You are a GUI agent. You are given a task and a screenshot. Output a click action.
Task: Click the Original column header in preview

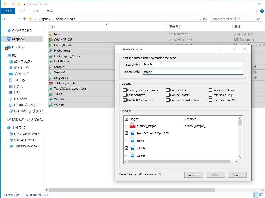coord(134,119)
